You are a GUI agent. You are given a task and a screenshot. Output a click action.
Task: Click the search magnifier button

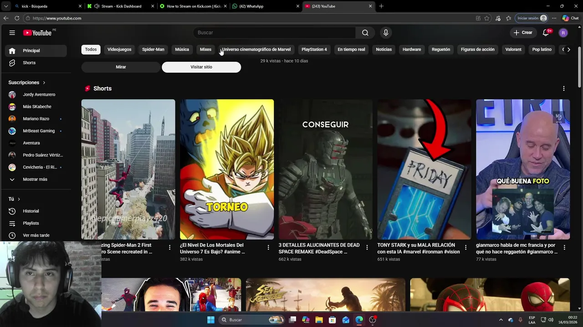point(365,33)
